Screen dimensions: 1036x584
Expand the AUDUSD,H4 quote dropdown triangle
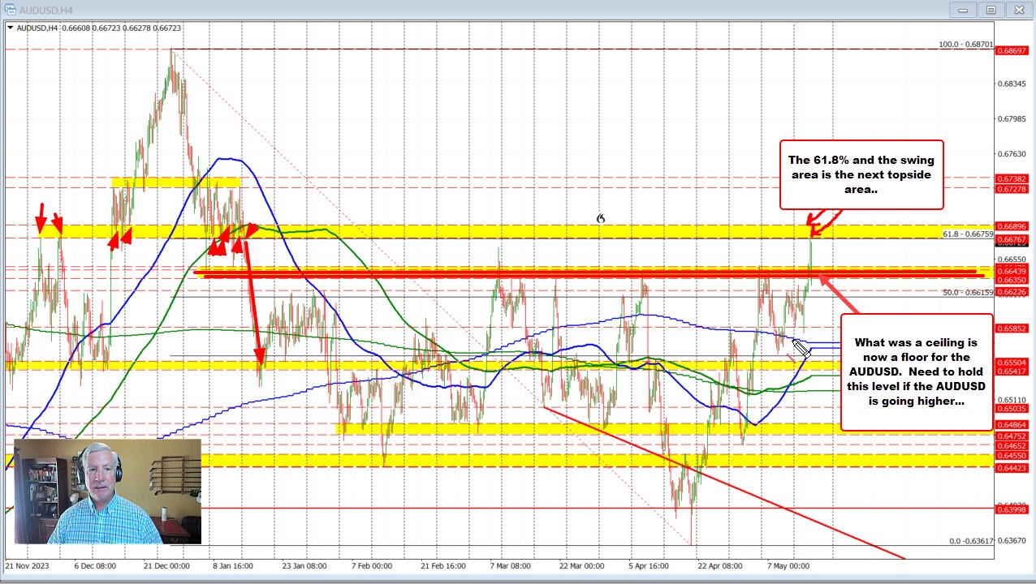tap(11, 27)
